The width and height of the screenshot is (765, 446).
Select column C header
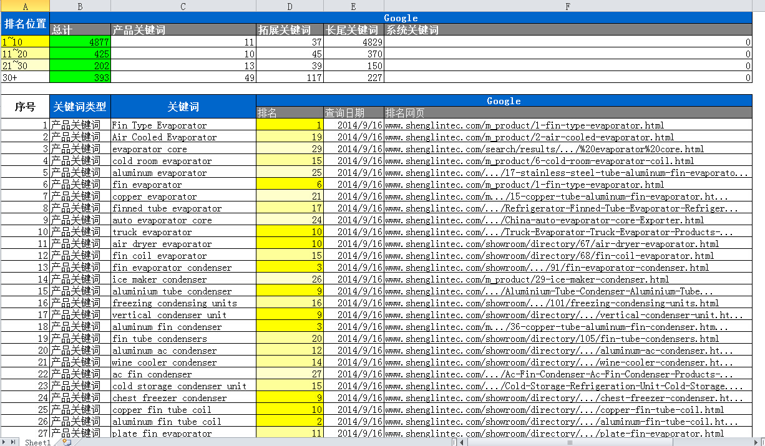coord(183,6)
